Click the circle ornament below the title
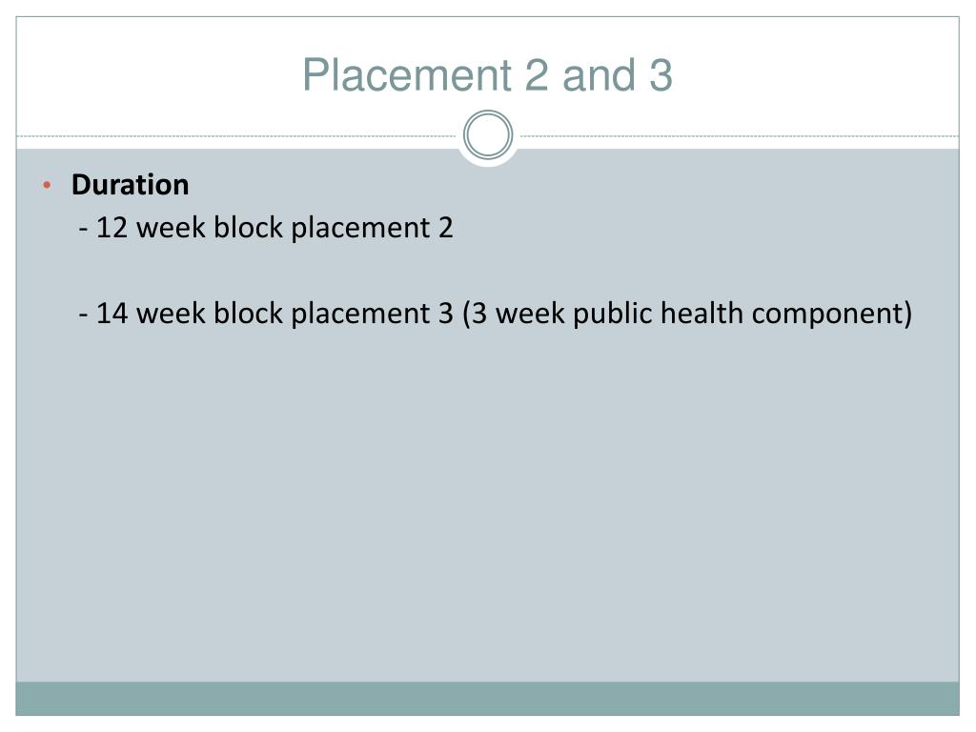The image size is (976, 732). tap(488, 135)
